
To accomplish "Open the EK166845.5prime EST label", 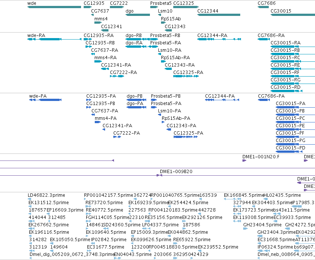I will pyautogui.click(x=244, y=195).
